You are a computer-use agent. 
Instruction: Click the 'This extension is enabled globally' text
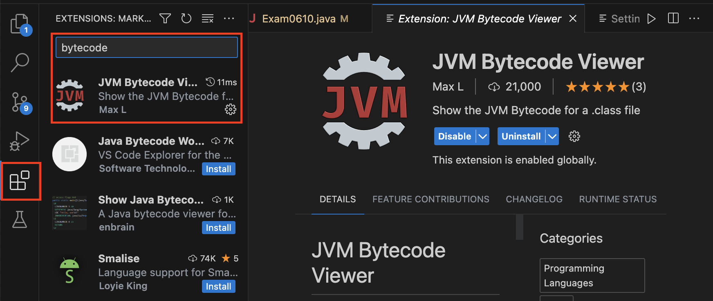point(514,160)
